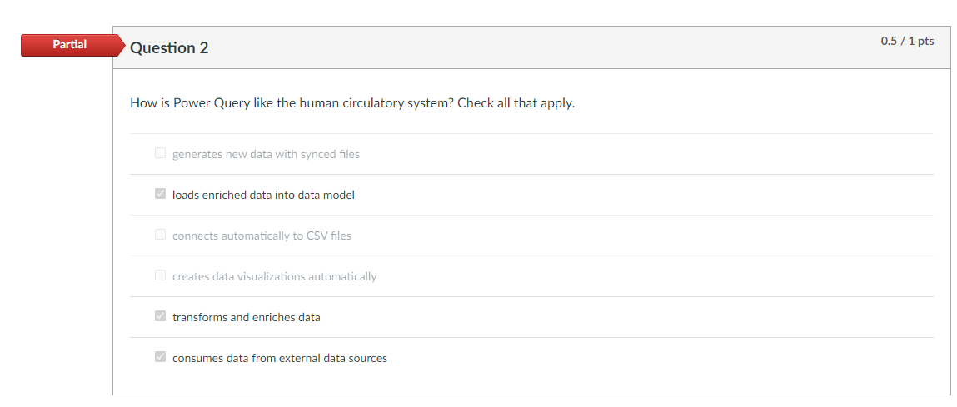Viewport: 957px width, 407px height.
Task: Click the 'generates new data with synced files' label
Action: tap(266, 154)
